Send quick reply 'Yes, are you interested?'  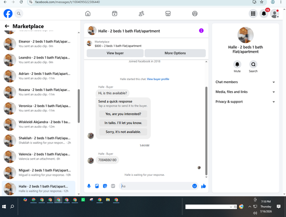click(x=123, y=114)
